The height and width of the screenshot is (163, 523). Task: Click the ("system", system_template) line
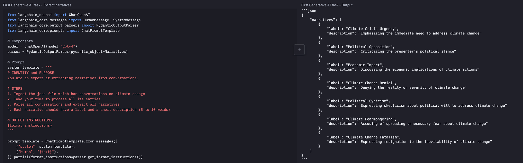(46, 147)
